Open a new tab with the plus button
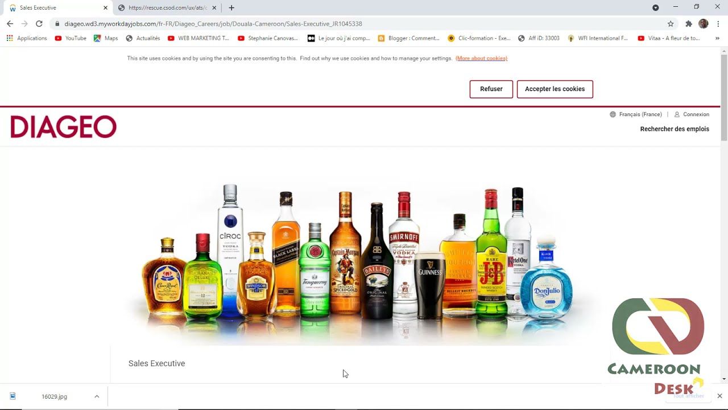The width and height of the screenshot is (728, 410). coord(231,8)
